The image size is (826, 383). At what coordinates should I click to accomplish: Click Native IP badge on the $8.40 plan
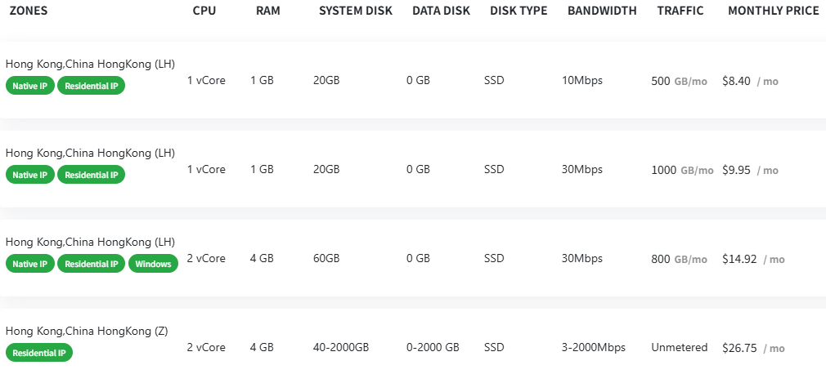(x=29, y=86)
